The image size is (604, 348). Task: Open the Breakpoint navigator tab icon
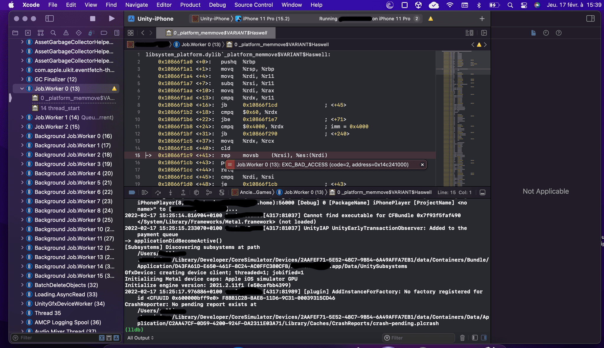(x=104, y=33)
